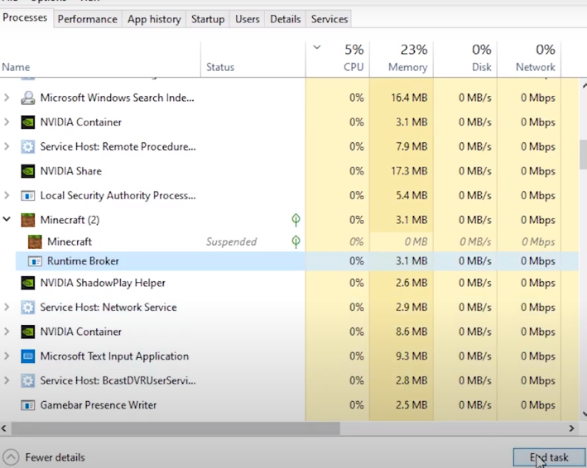Sort by the Status column header
Screen dimensions: 587x468
(x=253, y=59)
